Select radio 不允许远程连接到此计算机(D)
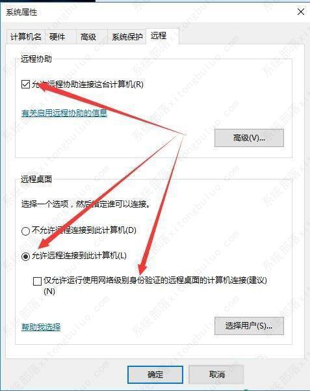 tap(25, 231)
